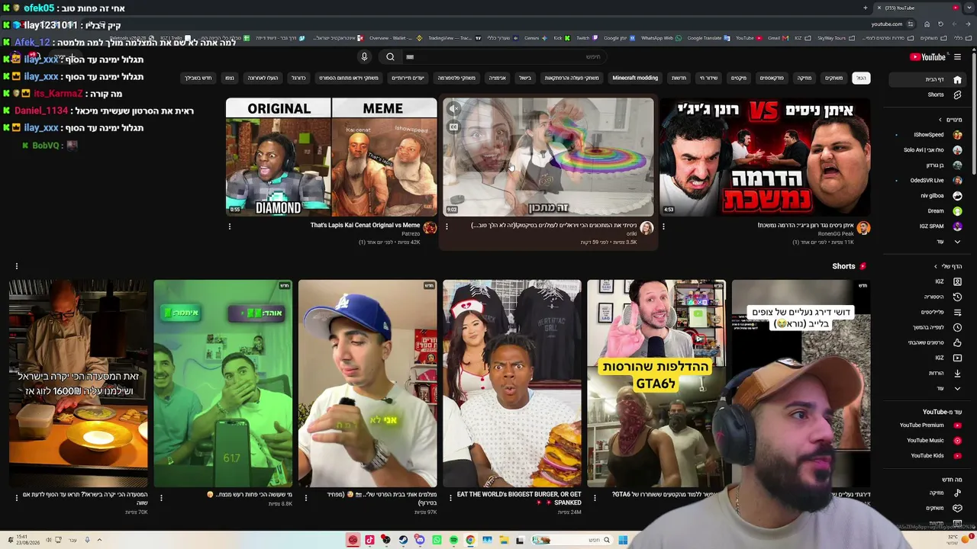Screen dimensions: 977x549
Task: Open the options menu of the Lapis video
Action: pyautogui.click(x=230, y=226)
